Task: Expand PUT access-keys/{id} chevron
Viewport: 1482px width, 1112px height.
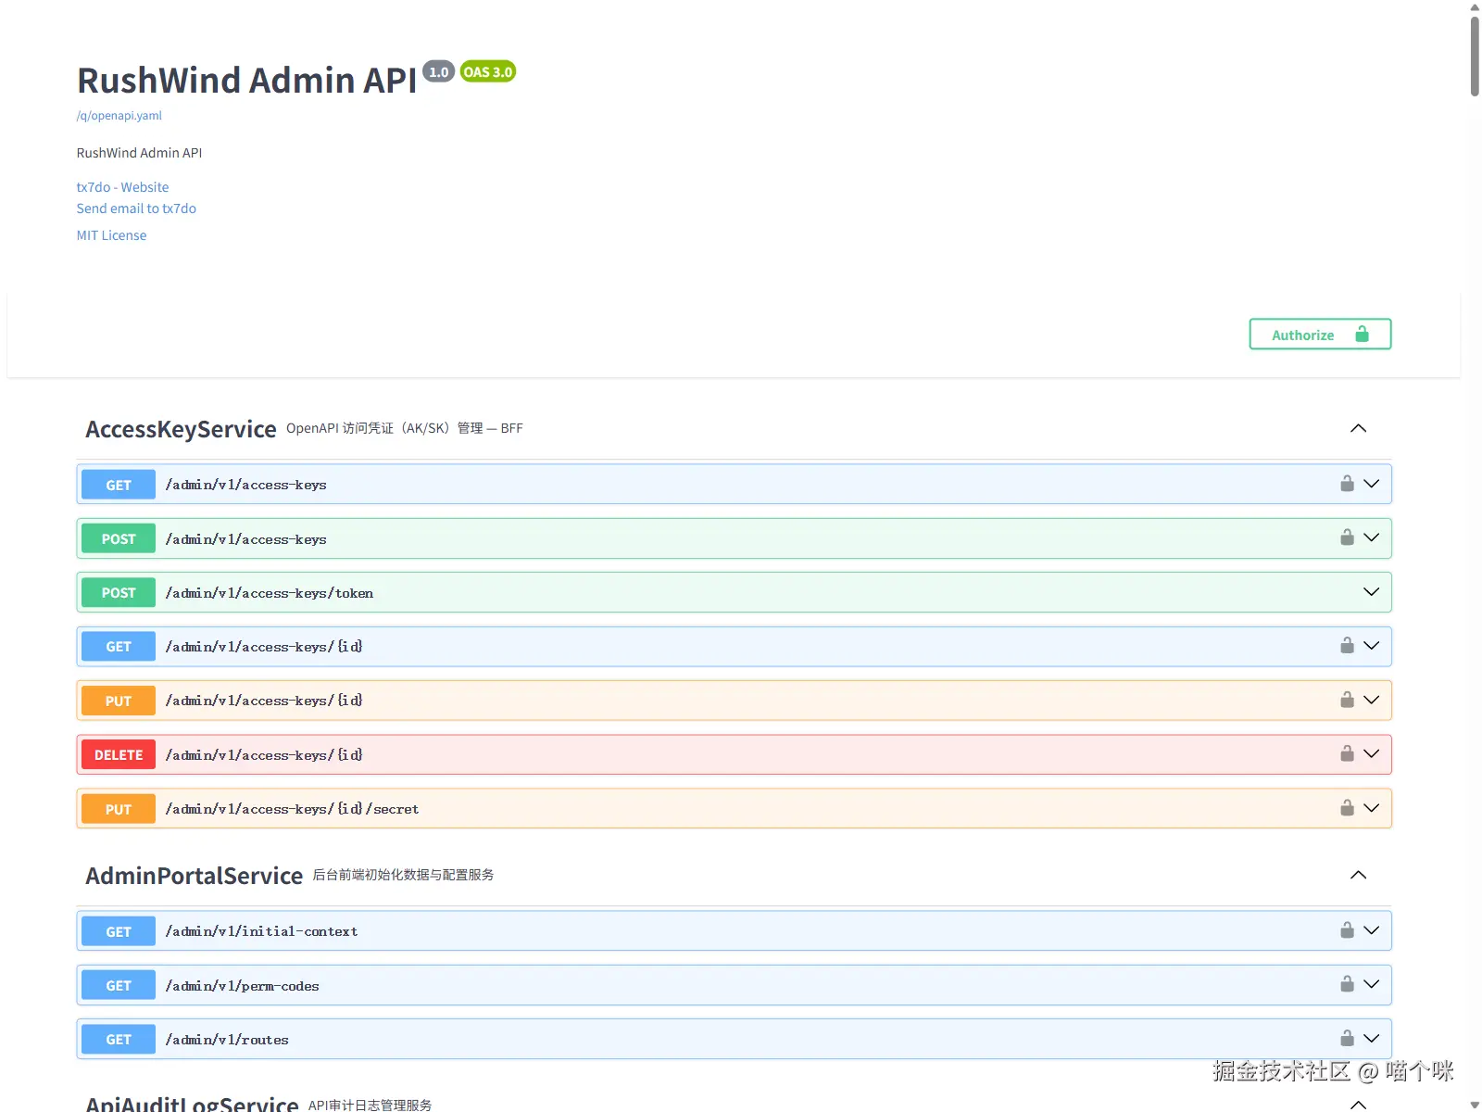Action: [x=1372, y=700]
